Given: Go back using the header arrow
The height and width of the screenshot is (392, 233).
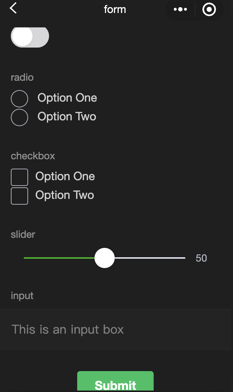Looking at the screenshot, I should point(13,8).
